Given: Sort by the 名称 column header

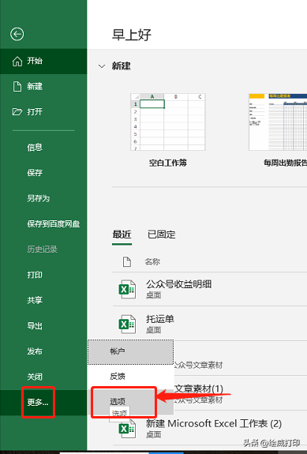Looking at the screenshot, I should [152, 262].
